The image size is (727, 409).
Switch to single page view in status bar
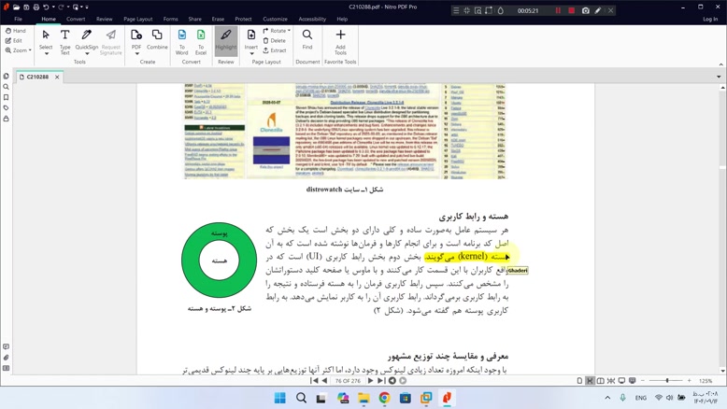pos(579,381)
